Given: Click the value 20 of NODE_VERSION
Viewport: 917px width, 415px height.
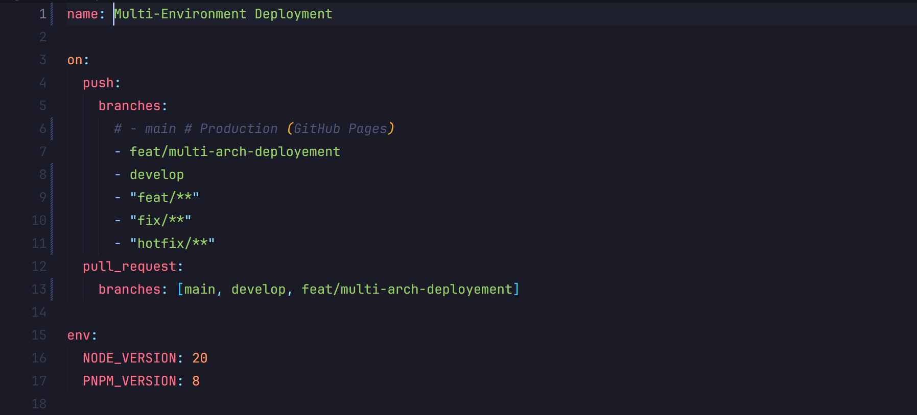Looking at the screenshot, I should [200, 358].
